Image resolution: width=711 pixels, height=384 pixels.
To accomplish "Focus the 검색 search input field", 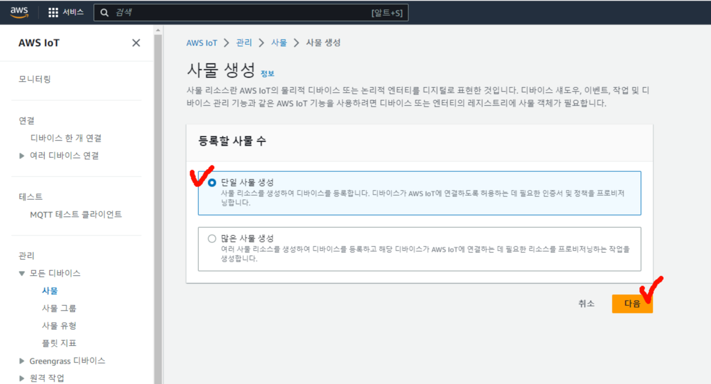I will (251, 12).
